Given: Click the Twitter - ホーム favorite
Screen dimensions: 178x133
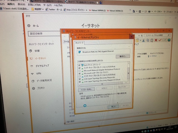Looking at the screenshot, I should pyautogui.click(x=54, y=10).
